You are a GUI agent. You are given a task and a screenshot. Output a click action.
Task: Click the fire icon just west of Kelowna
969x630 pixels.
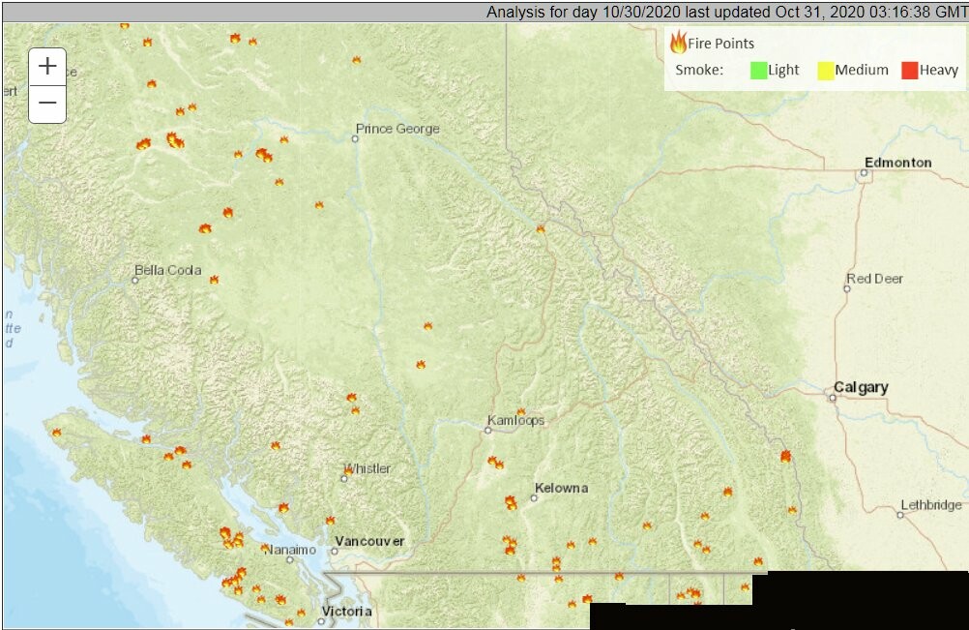tap(511, 502)
